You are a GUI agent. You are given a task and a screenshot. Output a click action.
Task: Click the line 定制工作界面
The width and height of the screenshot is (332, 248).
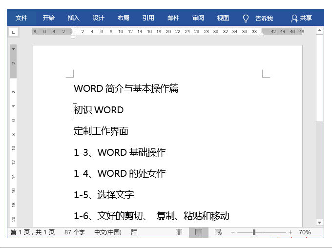[101, 131]
